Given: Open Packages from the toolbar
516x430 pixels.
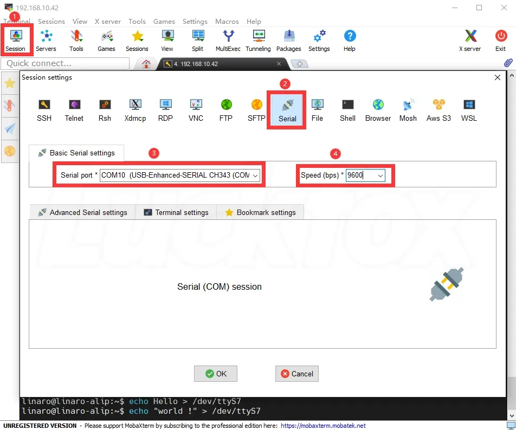Looking at the screenshot, I should pyautogui.click(x=288, y=41).
